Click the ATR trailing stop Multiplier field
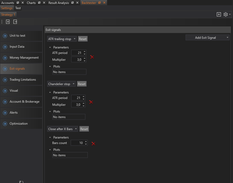The width and height of the screenshot is (233, 183). (77, 60)
